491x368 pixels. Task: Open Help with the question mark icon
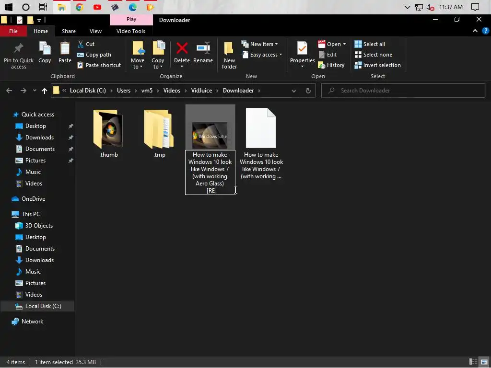tap(485, 31)
